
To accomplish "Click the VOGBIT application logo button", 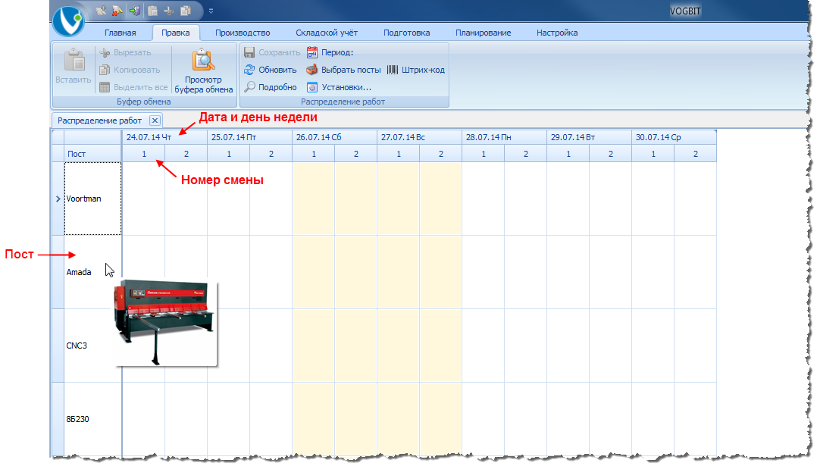I will coord(70,19).
